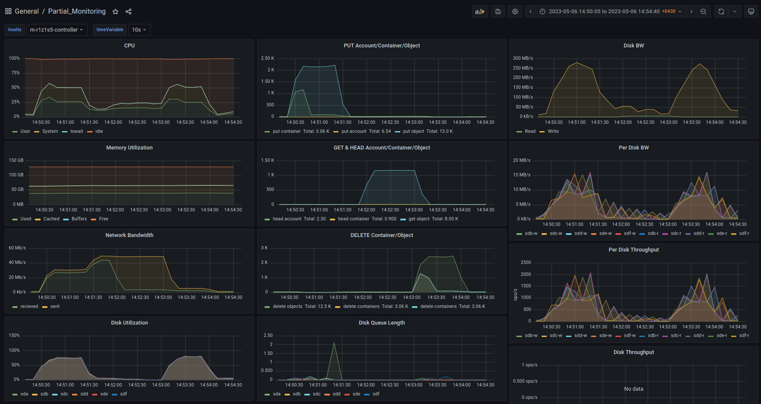Refresh the dashboard now
This screenshot has height=404, width=761.
(x=721, y=12)
